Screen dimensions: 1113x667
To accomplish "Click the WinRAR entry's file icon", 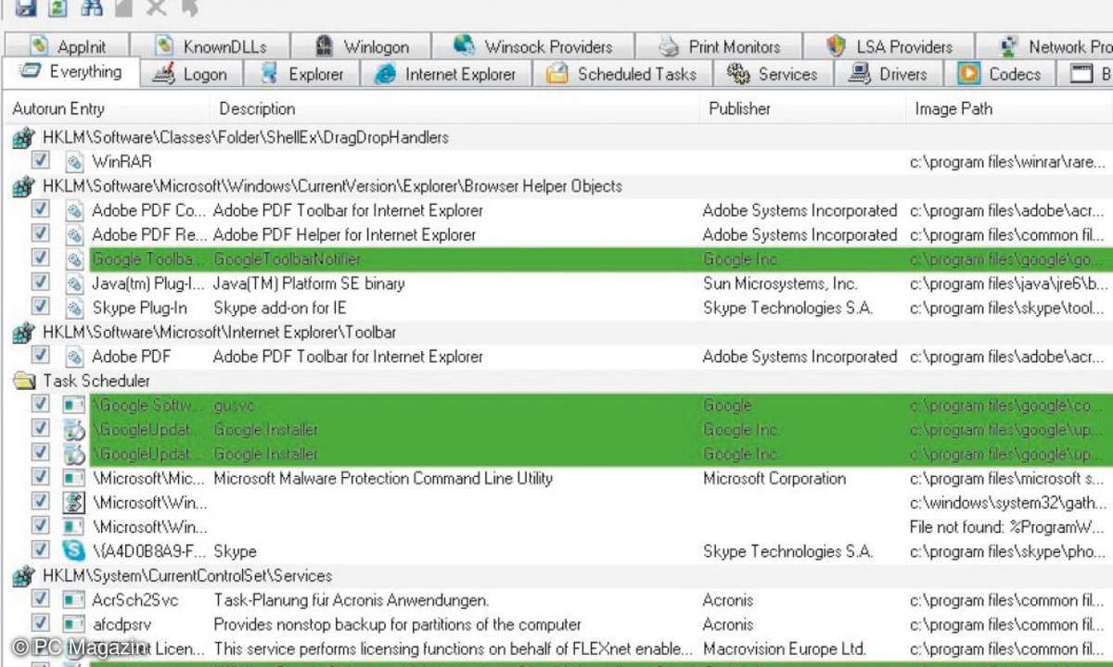I will click(74, 161).
